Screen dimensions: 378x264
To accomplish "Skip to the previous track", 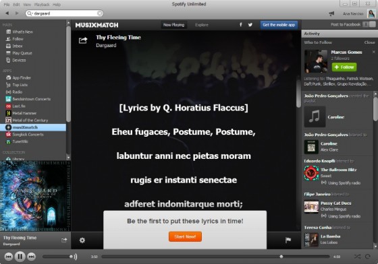I will tap(8, 257).
